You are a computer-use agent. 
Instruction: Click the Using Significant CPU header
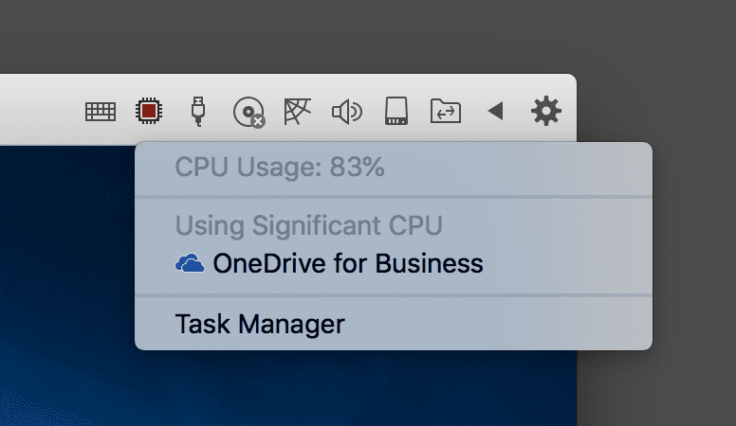pos(309,225)
